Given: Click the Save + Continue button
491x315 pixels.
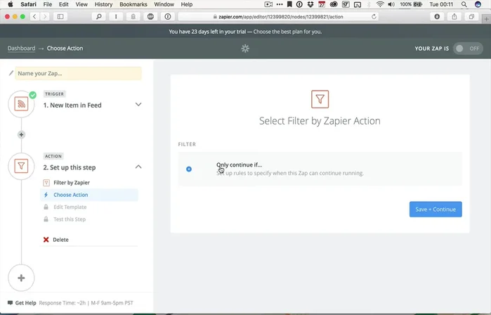Looking at the screenshot, I should 436,209.
